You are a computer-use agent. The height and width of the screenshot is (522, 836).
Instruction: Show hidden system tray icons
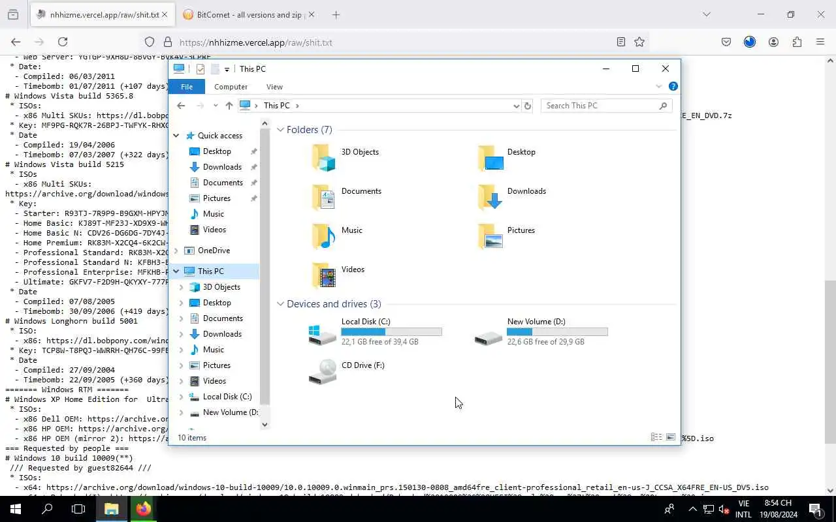[x=692, y=509]
